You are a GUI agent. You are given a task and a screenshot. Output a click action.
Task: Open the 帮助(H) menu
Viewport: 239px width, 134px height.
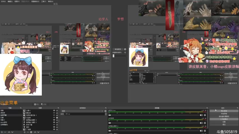50,1
